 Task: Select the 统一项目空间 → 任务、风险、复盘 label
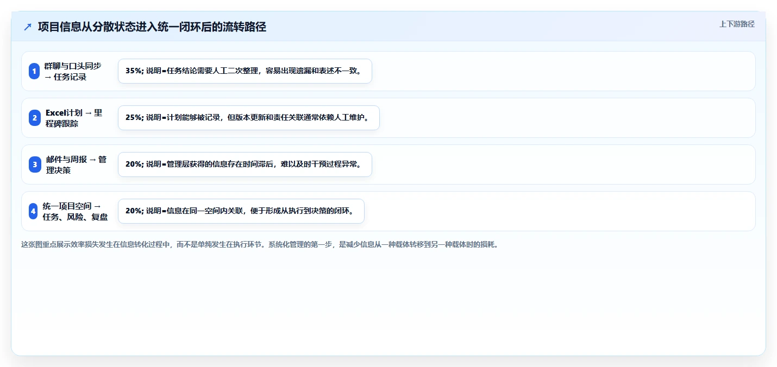pyautogui.click(x=75, y=211)
